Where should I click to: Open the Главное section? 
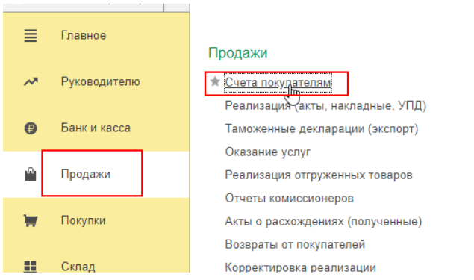(84, 36)
